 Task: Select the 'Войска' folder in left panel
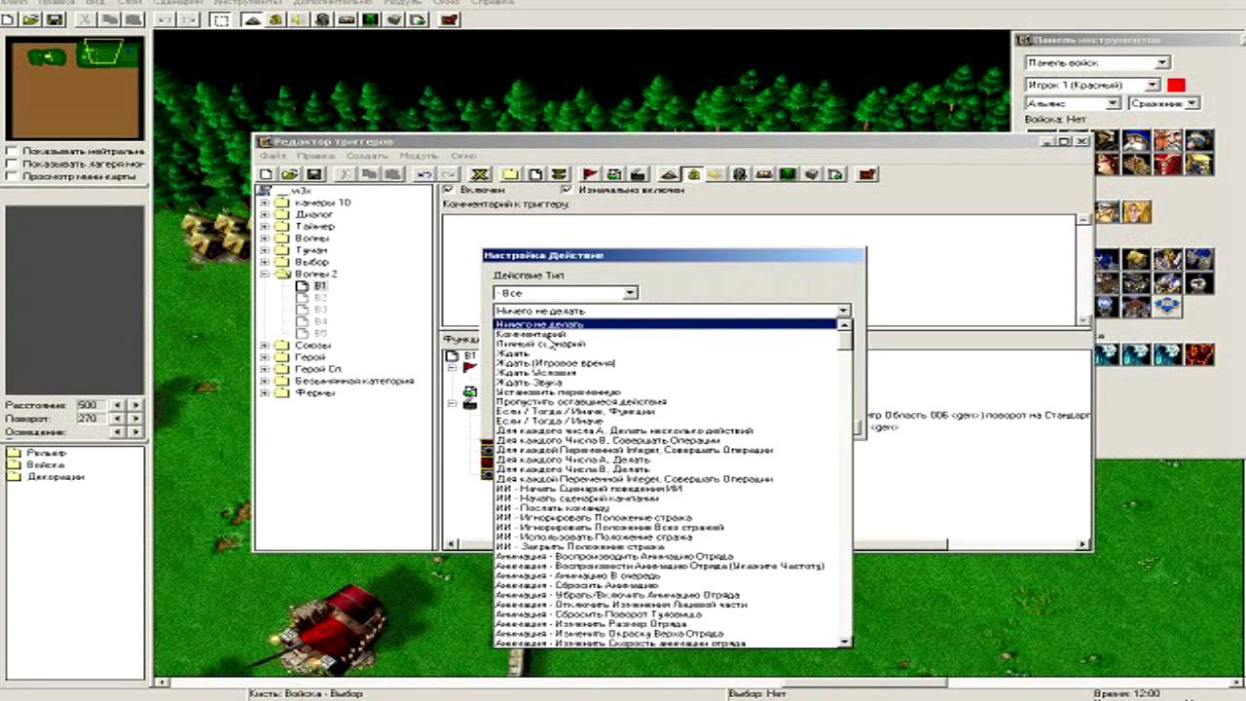46,465
